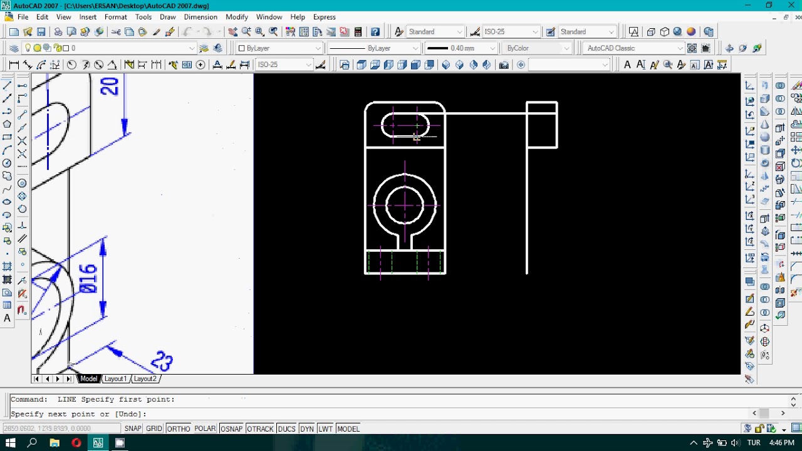
Task: Click the Text Style A icon
Action: (x=399, y=32)
